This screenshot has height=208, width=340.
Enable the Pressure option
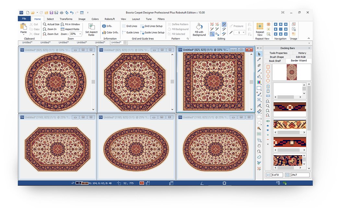[237, 26]
